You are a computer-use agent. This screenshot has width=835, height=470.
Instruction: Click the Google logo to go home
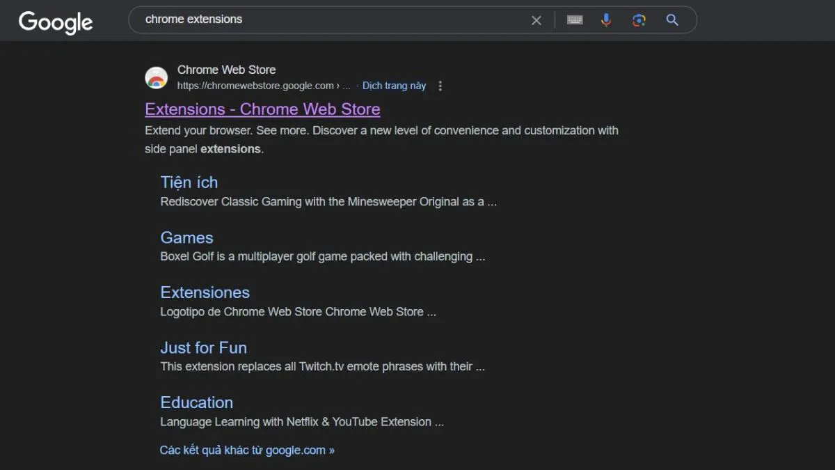pos(55,22)
